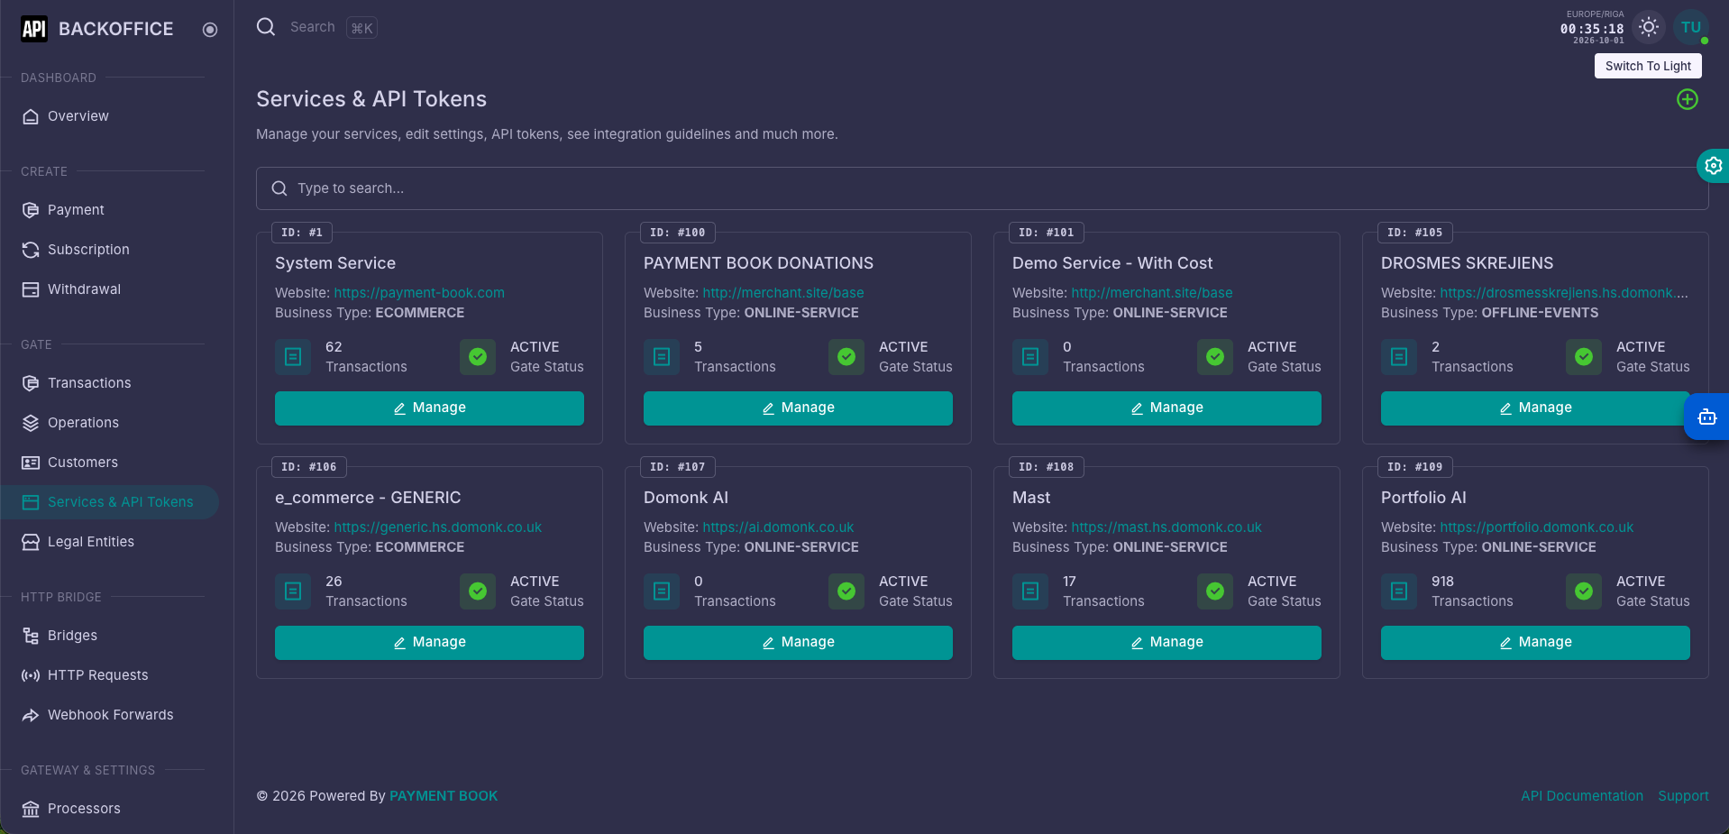The width and height of the screenshot is (1729, 834).
Task: Manage the Mast service
Action: click(x=1166, y=643)
